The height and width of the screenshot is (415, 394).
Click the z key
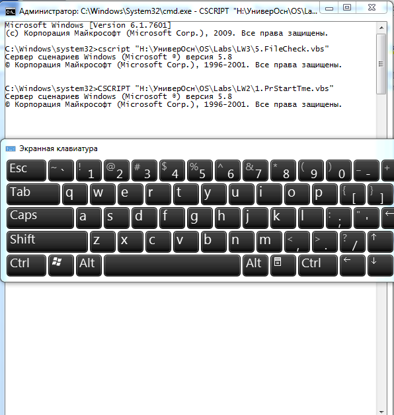[x=103, y=241]
